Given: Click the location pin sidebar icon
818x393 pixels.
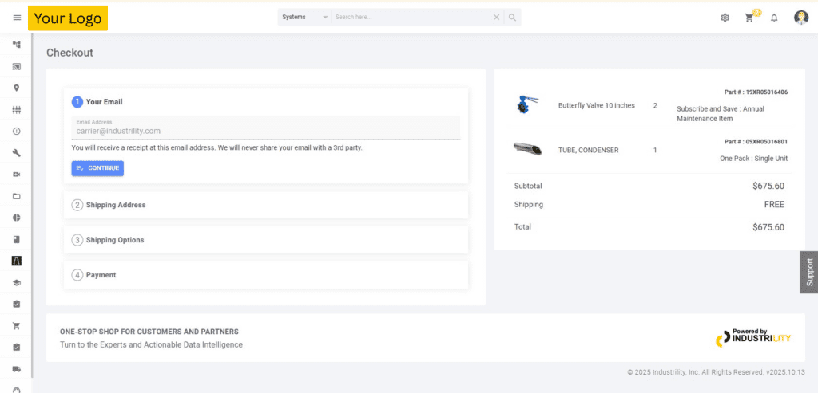Looking at the screenshot, I should click(17, 88).
